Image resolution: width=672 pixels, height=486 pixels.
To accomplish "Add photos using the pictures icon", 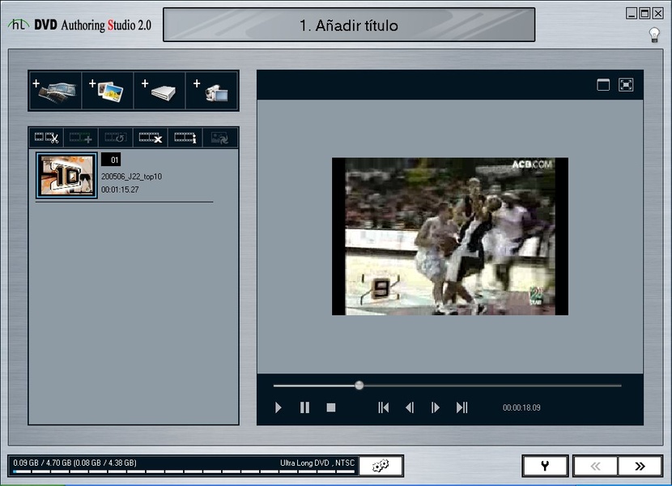I will coord(108,91).
